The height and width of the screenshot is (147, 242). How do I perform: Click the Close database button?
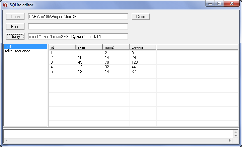point(141,17)
